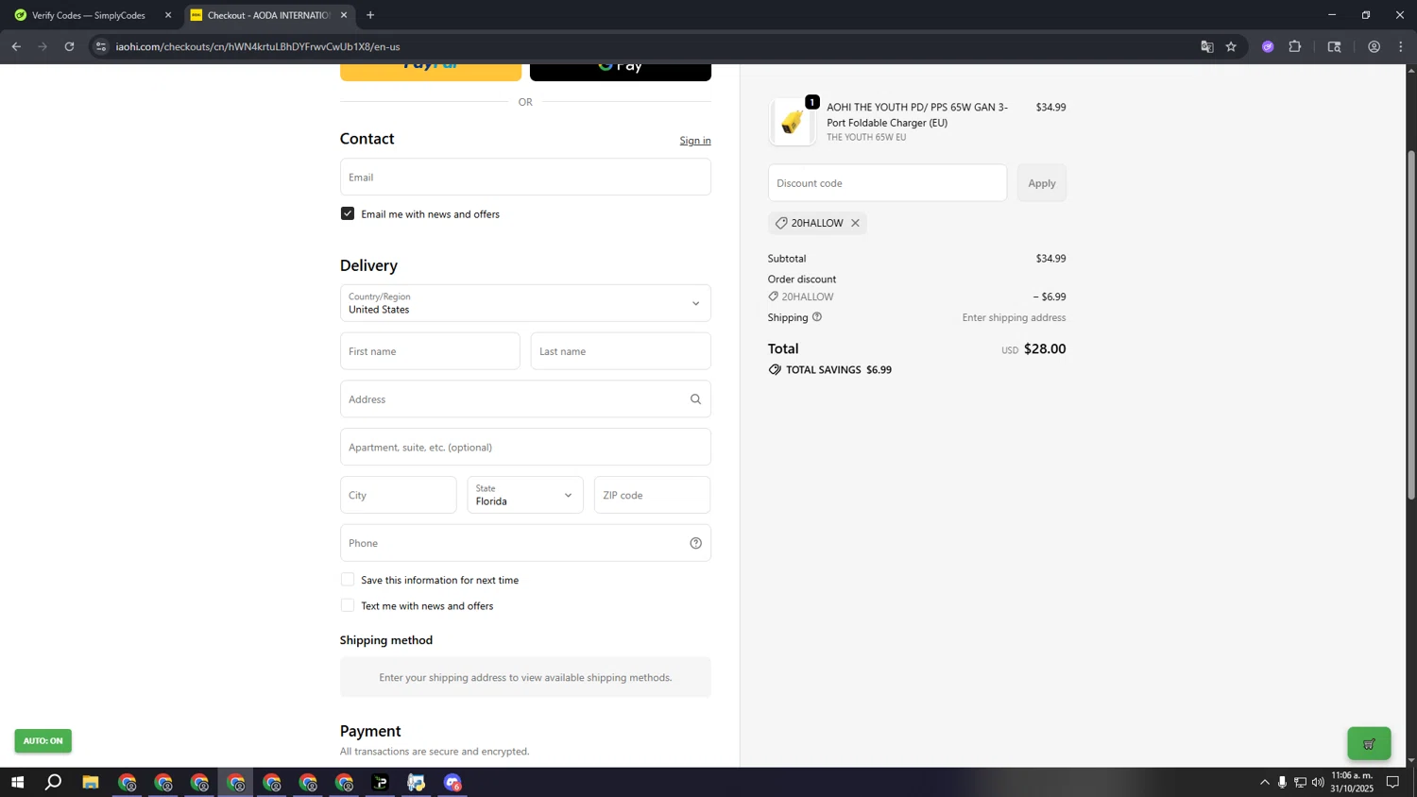Open Windows taskbar search
Viewport: 1417px width, 797px height.
54,783
